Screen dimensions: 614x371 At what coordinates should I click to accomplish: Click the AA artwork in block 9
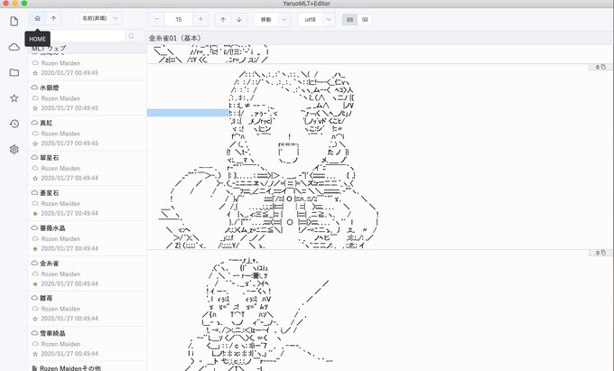[258, 313]
